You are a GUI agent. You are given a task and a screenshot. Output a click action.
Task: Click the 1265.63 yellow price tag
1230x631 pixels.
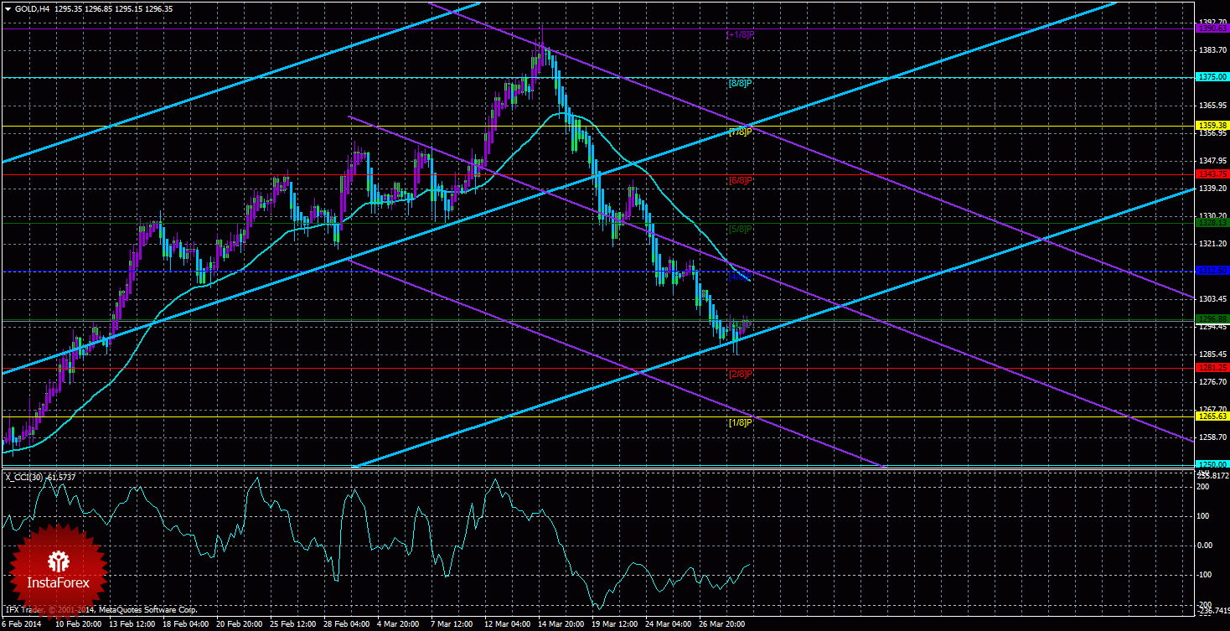1212,416
